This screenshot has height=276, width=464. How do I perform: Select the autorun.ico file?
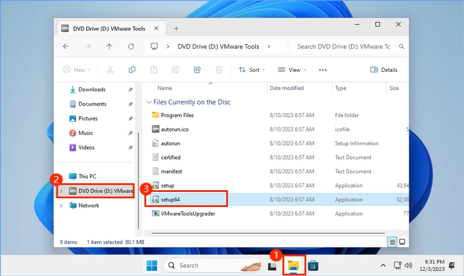click(175, 129)
